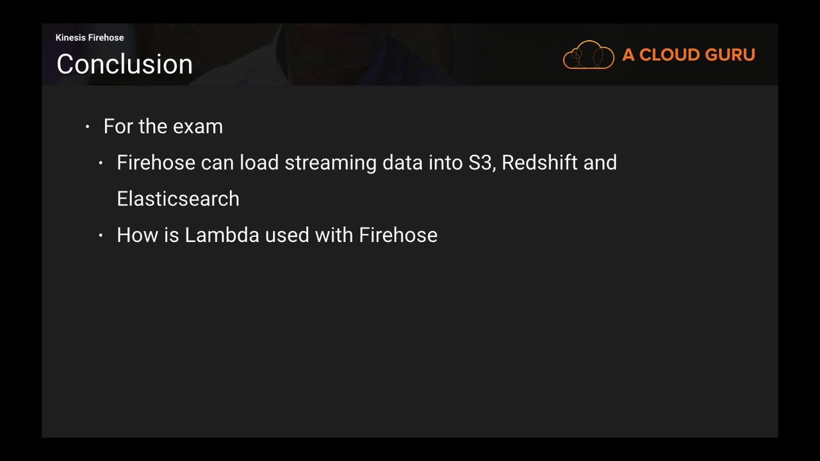Click the word Redshift in the slide
820x461 pixels.
(x=539, y=163)
